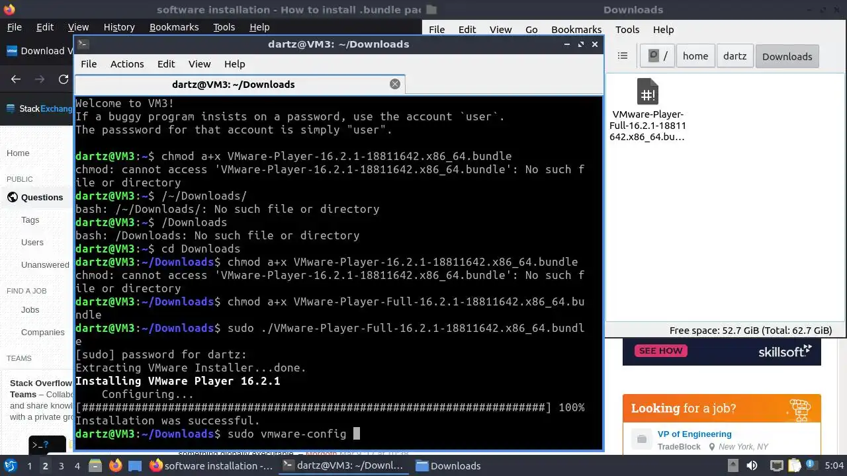Viewport: 847px width, 476px height.
Task: Click the terminal icon in the terminal title bar
Action: (x=83, y=44)
